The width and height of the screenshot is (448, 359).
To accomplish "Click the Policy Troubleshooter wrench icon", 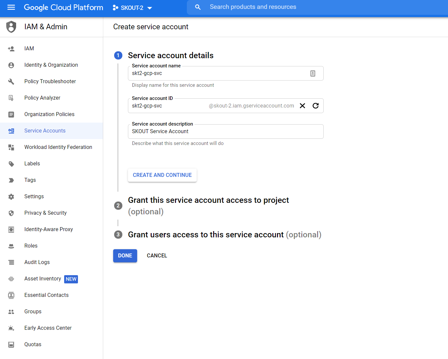I will tap(11, 82).
